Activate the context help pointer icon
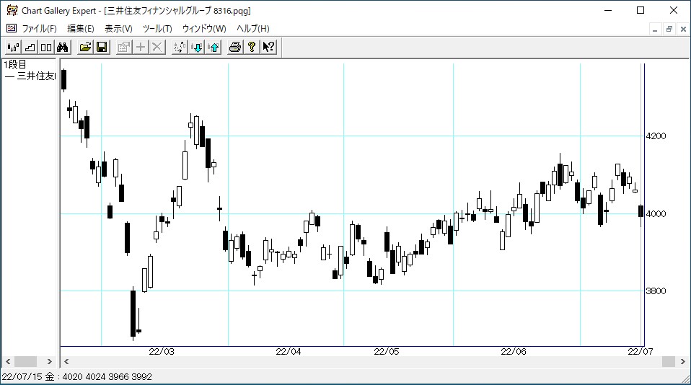This screenshot has width=691, height=385. pyautogui.click(x=268, y=48)
